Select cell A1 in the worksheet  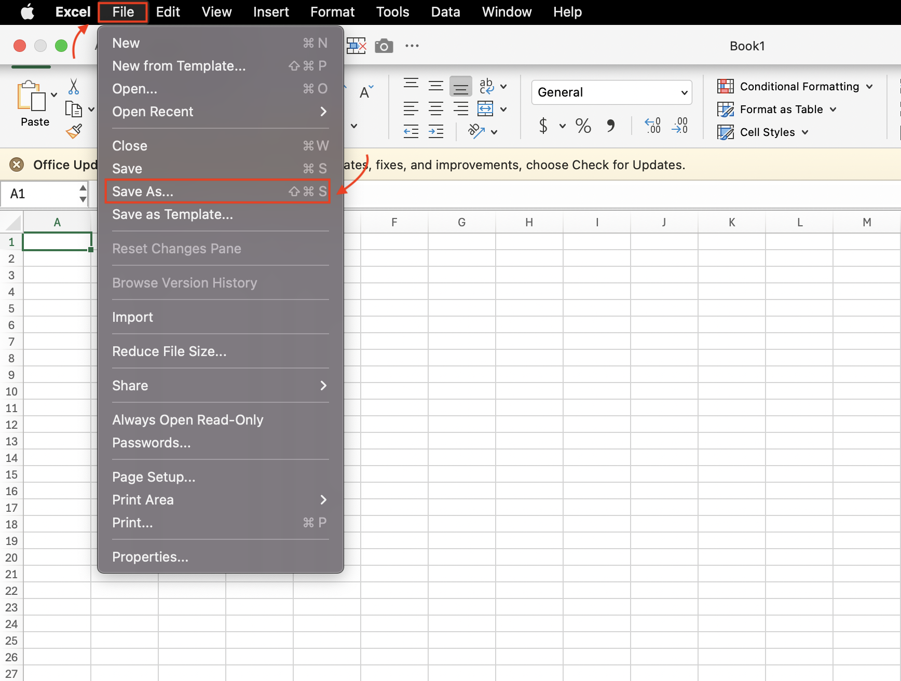[x=57, y=241]
